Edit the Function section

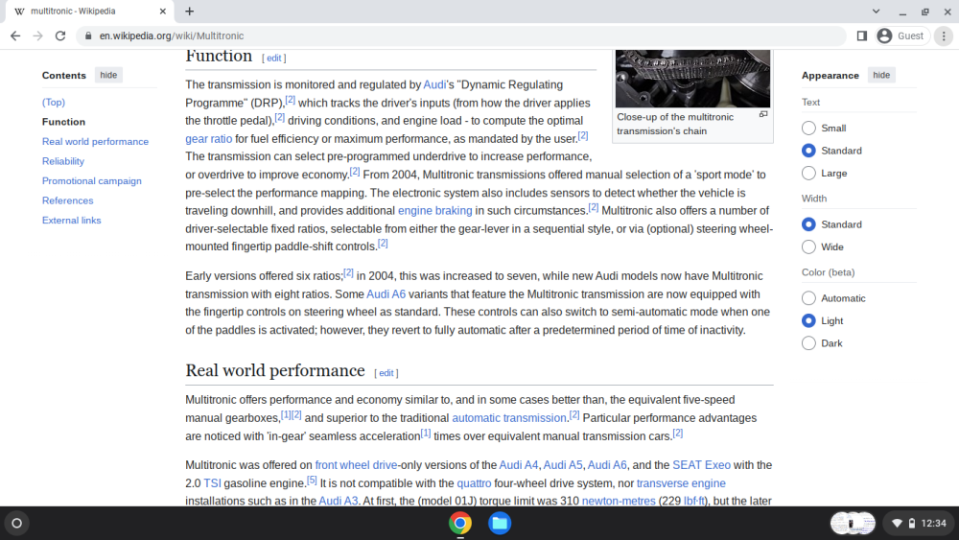click(x=273, y=59)
